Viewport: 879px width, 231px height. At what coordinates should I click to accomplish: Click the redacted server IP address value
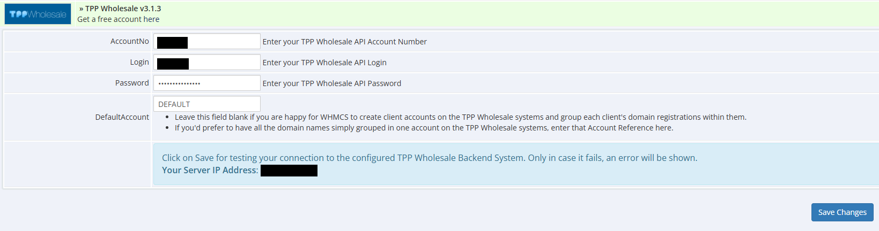point(289,171)
